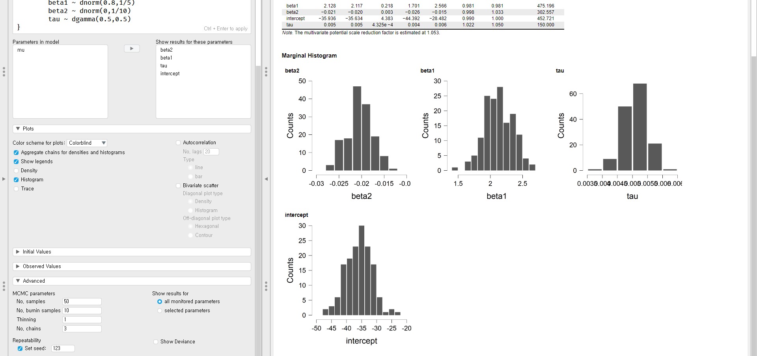Turn on the Trace plot checkbox
This screenshot has width=757, height=356.
tap(16, 189)
